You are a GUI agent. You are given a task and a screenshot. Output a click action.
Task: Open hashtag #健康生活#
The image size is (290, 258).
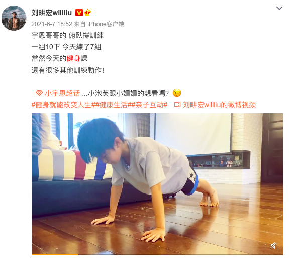[x=114, y=105]
